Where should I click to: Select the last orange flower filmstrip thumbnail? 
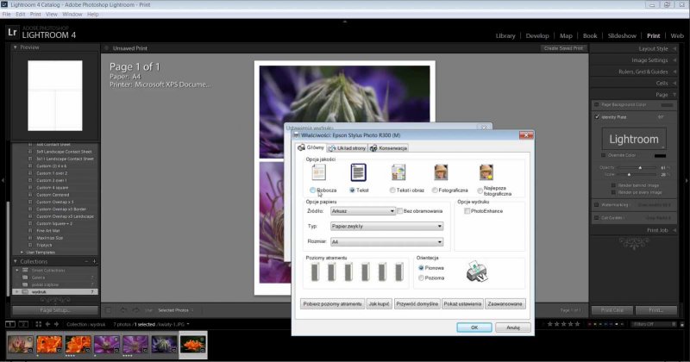click(191, 345)
